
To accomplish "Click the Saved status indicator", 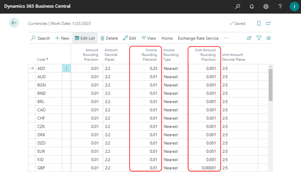I will coord(237,23).
